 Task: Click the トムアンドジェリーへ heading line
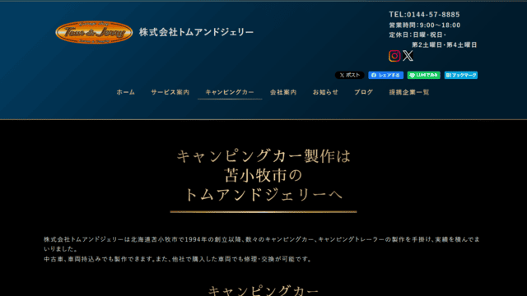pyautogui.click(x=263, y=195)
